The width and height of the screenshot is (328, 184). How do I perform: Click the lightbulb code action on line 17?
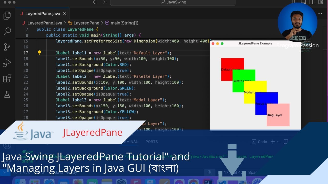coord(39,53)
